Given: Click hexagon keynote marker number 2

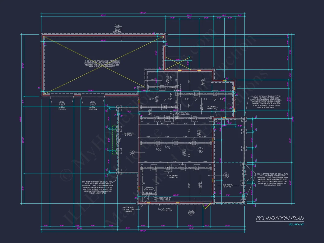Looking at the screenshot, I should 160,149.
